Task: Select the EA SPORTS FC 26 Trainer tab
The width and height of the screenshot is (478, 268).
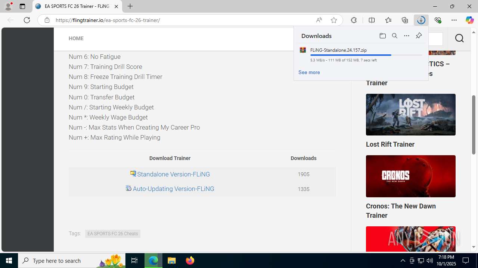Action: pyautogui.click(x=77, y=6)
